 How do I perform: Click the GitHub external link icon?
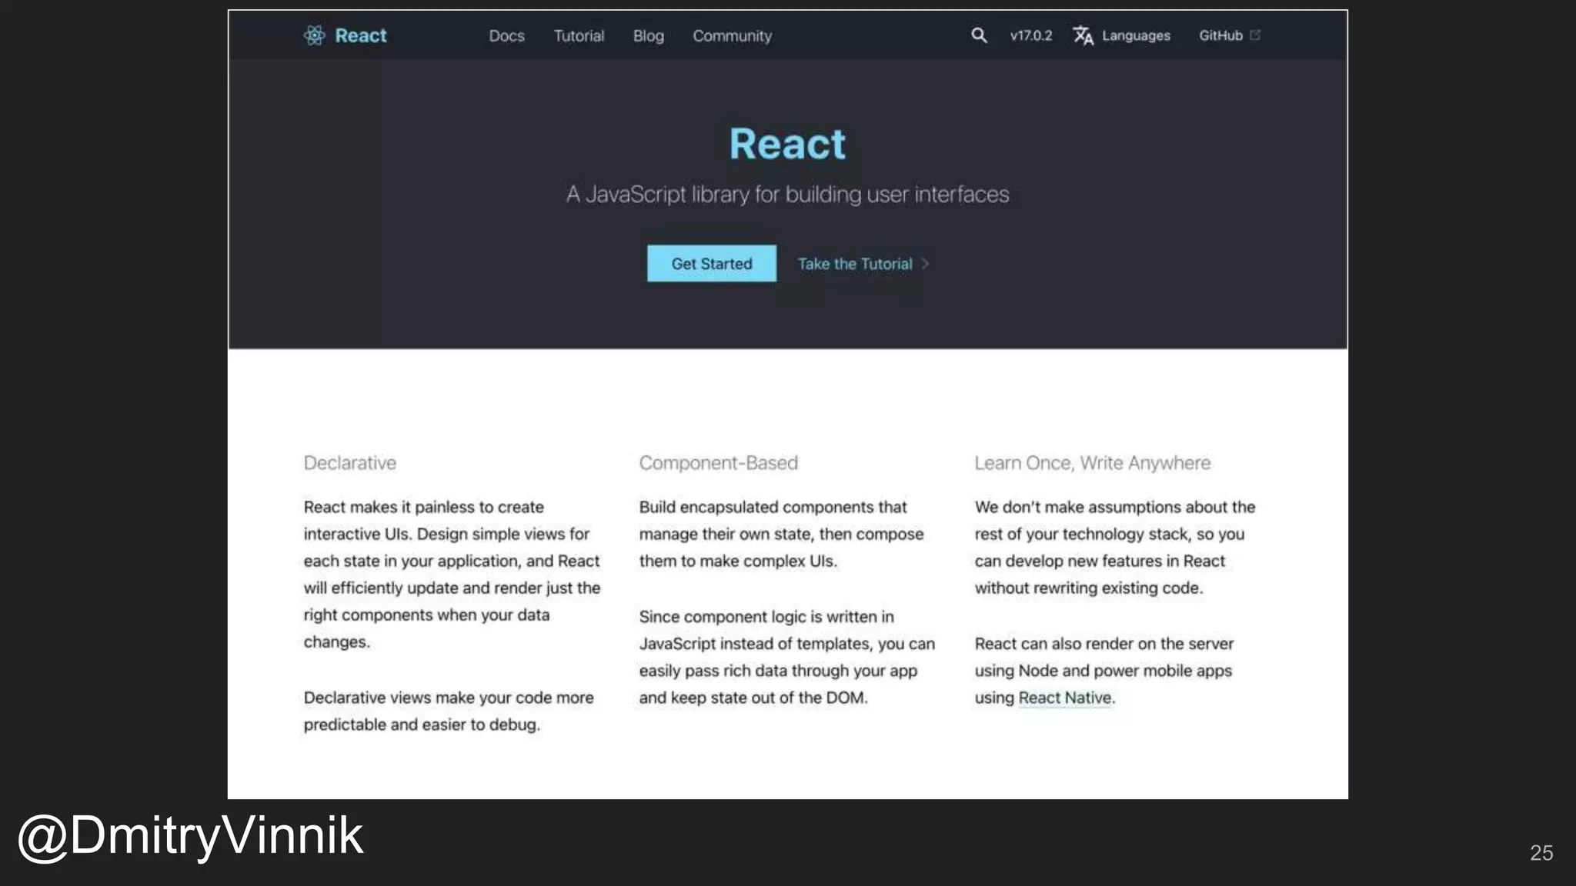tap(1255, 35)
